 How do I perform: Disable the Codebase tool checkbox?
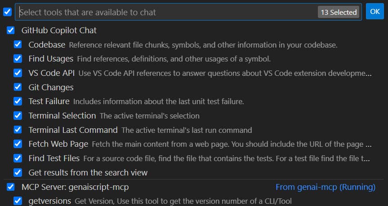pyautogui.click(x=18, y=45)
